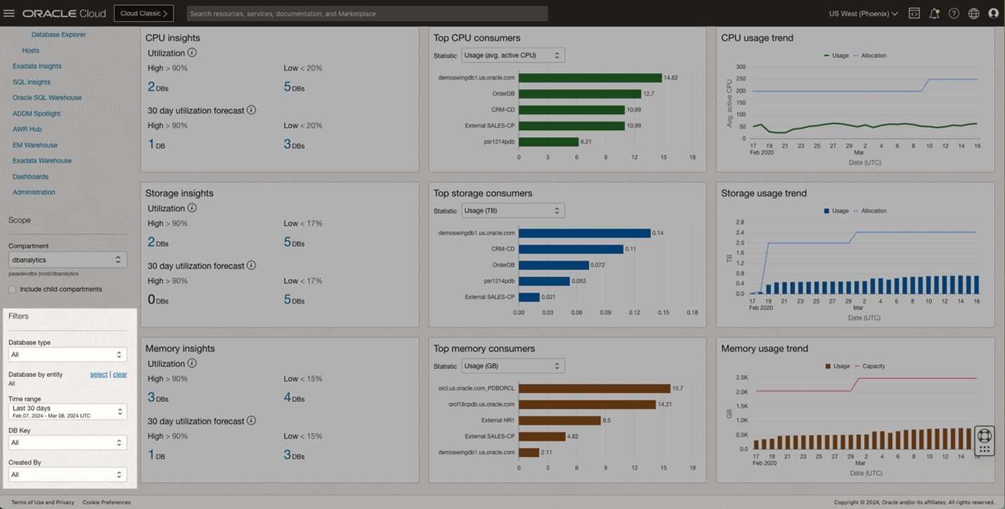Open ADDM Spotlight
Screen dimensions: 1005x509
click(x=37, y=114)
